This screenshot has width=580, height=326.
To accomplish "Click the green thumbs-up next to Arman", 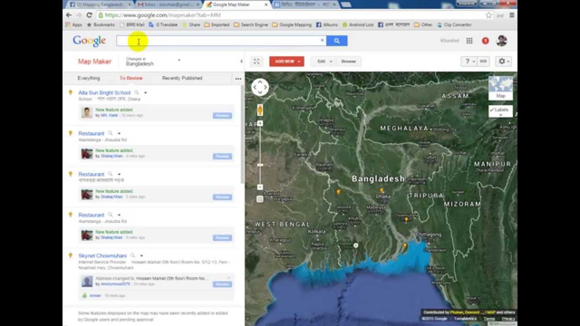I will coord(84,296).
